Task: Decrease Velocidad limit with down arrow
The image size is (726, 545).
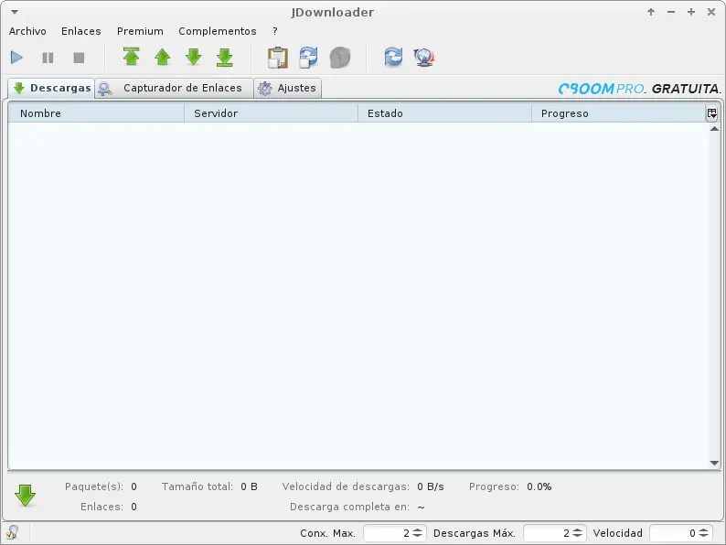Action: click(704, 536)
